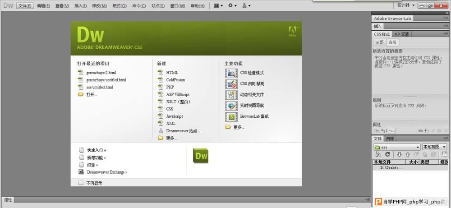The width and height of the screenshot is (451, 208).
Task: Select the 当前 CSS view button
Action: [392, 42]
